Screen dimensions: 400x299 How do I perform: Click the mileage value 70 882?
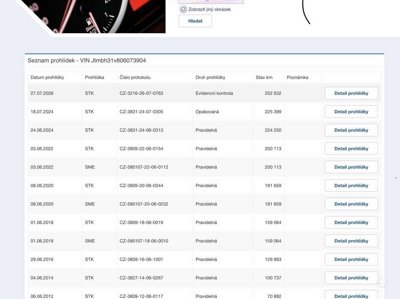pos(274,296)
